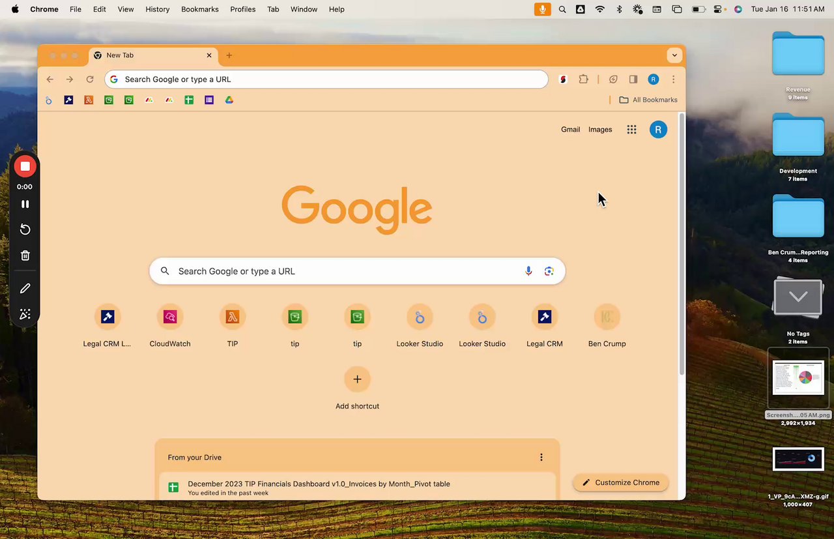Open the December 2023 TIP Financials Dashboard file
The width and height of the screenshot is (834, 539).
(357, 488)
